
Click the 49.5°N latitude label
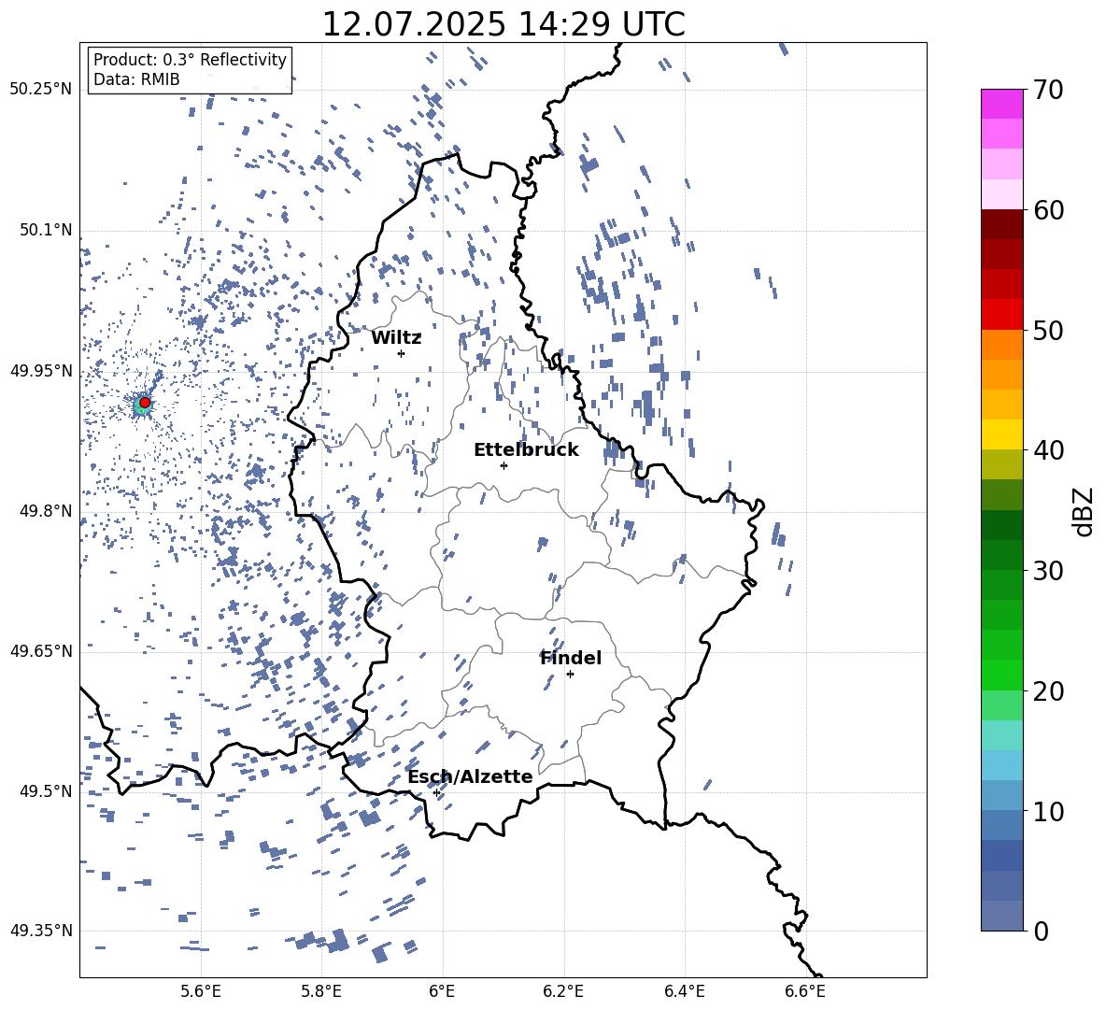coord(45,790)
